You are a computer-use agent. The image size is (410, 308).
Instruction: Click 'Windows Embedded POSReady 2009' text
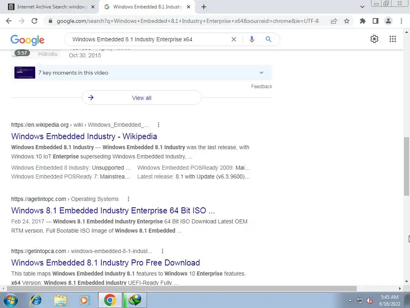(193, 168)
